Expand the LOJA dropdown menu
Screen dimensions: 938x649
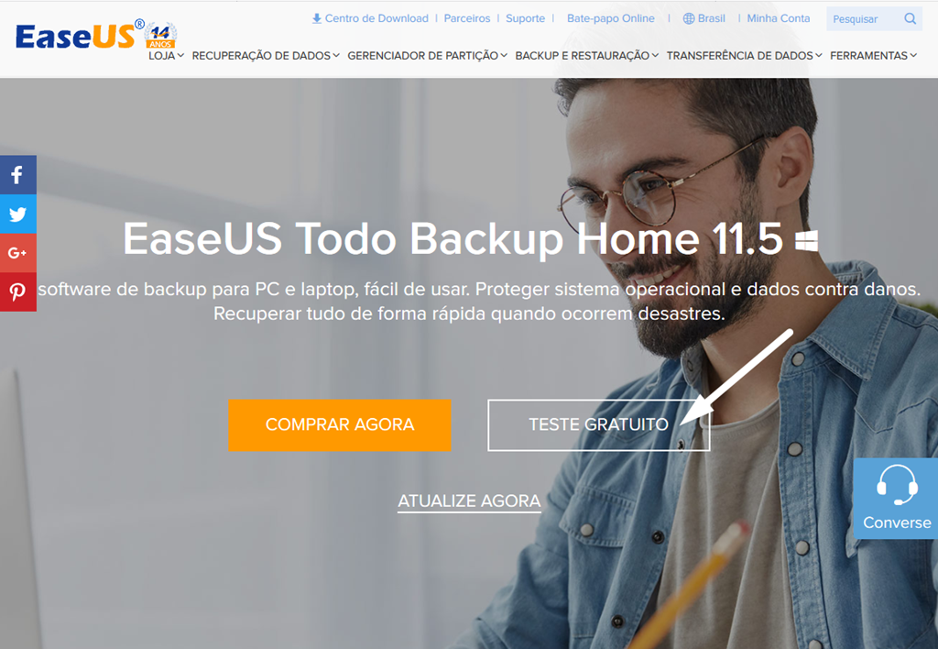[x=166, y=56]
